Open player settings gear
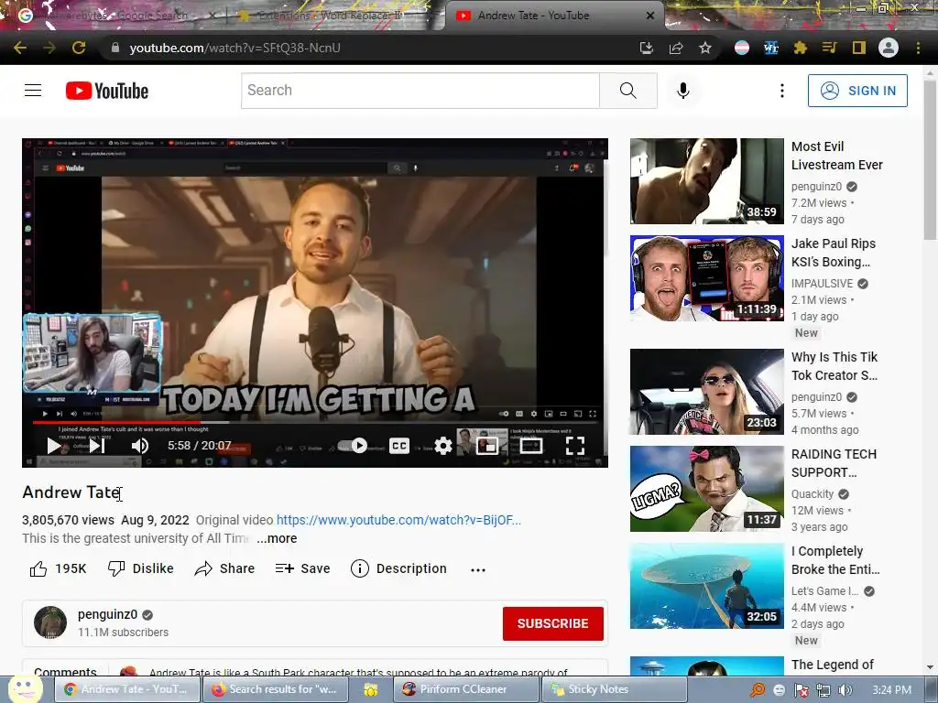938x703 pixels. [442, 446]
